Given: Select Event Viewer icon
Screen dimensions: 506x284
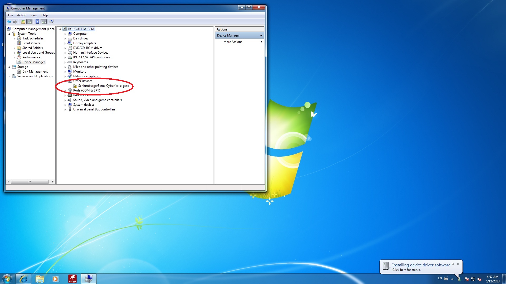Looking at the screenshot, I should [19, 43].
